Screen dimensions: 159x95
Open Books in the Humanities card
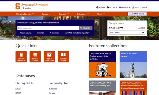(133, 88)
